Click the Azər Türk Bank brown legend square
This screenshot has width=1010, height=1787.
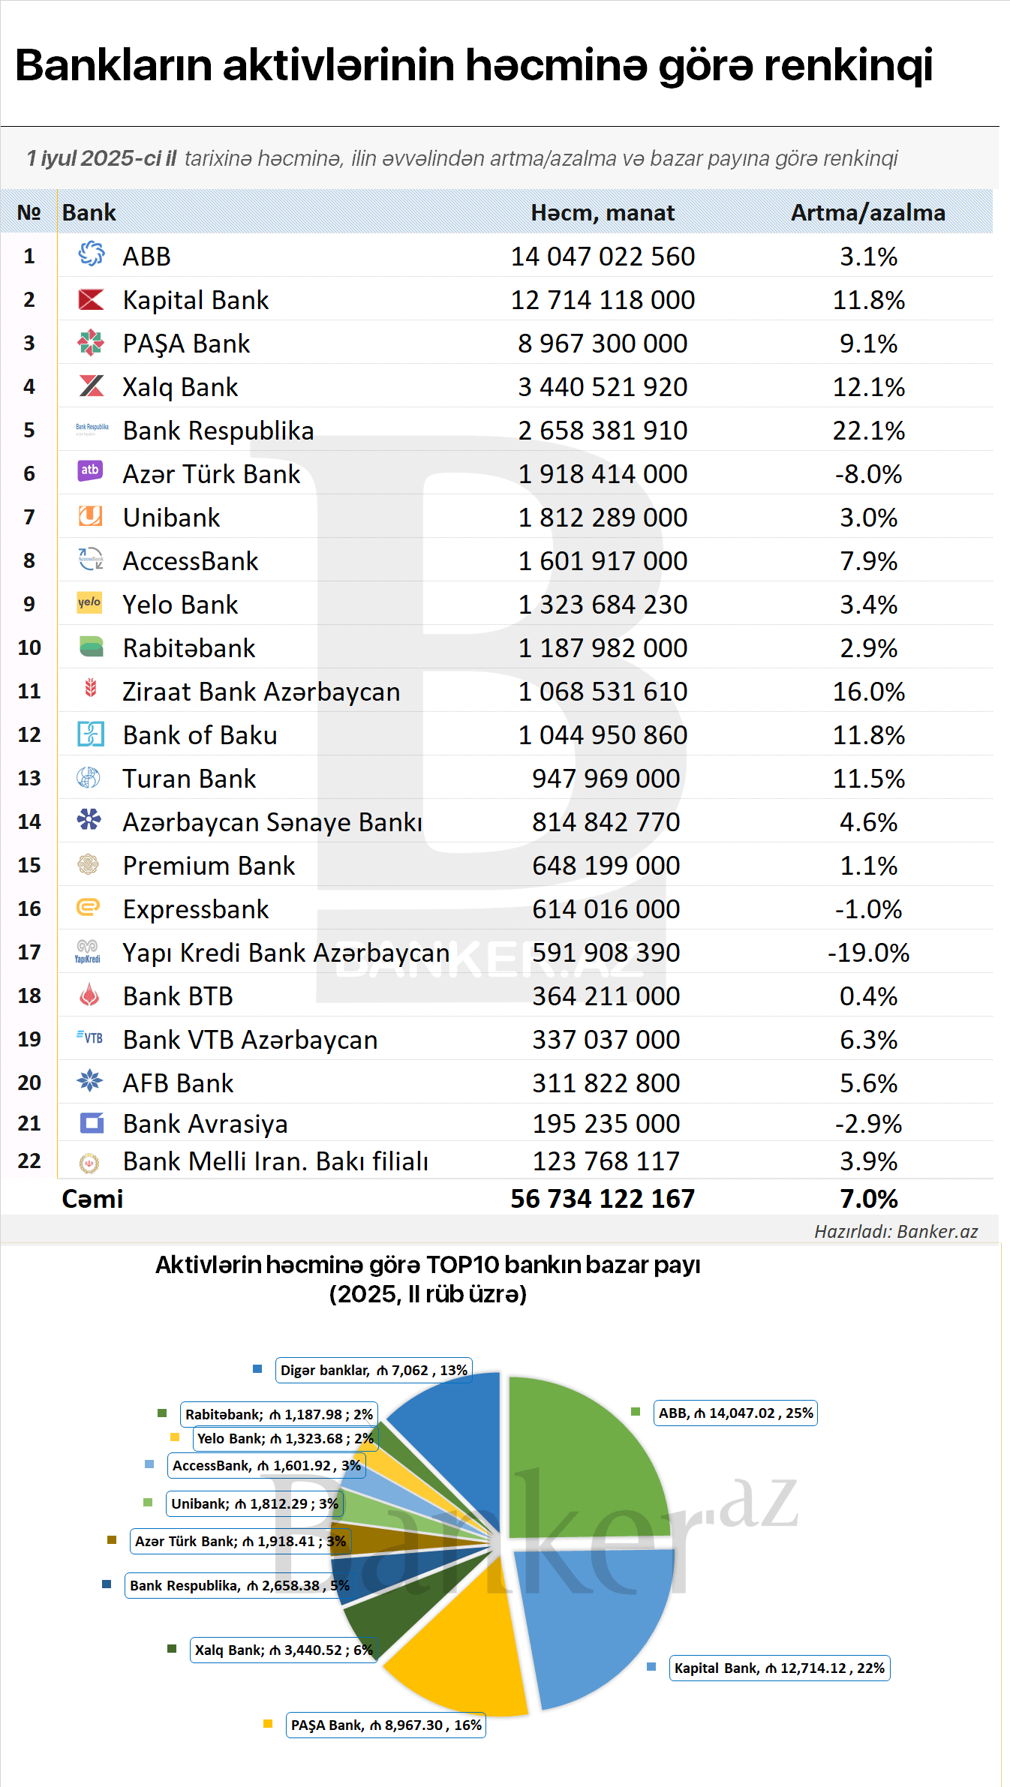[112, 1540]
